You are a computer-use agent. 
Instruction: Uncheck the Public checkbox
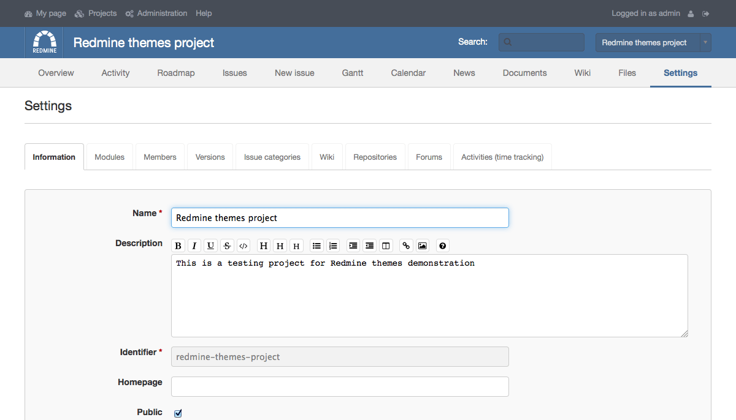[x=178, y=413]
